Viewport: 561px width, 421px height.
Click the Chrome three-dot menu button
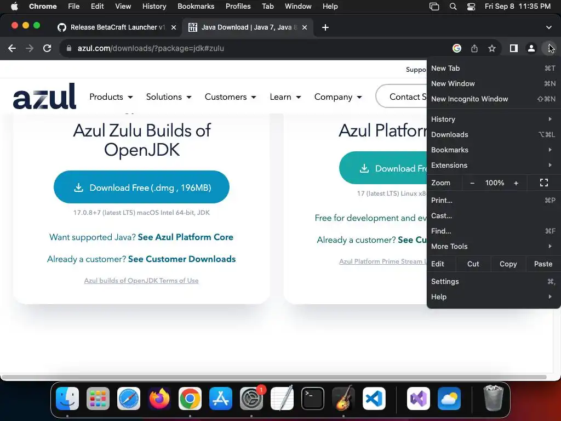pos(549,48)
